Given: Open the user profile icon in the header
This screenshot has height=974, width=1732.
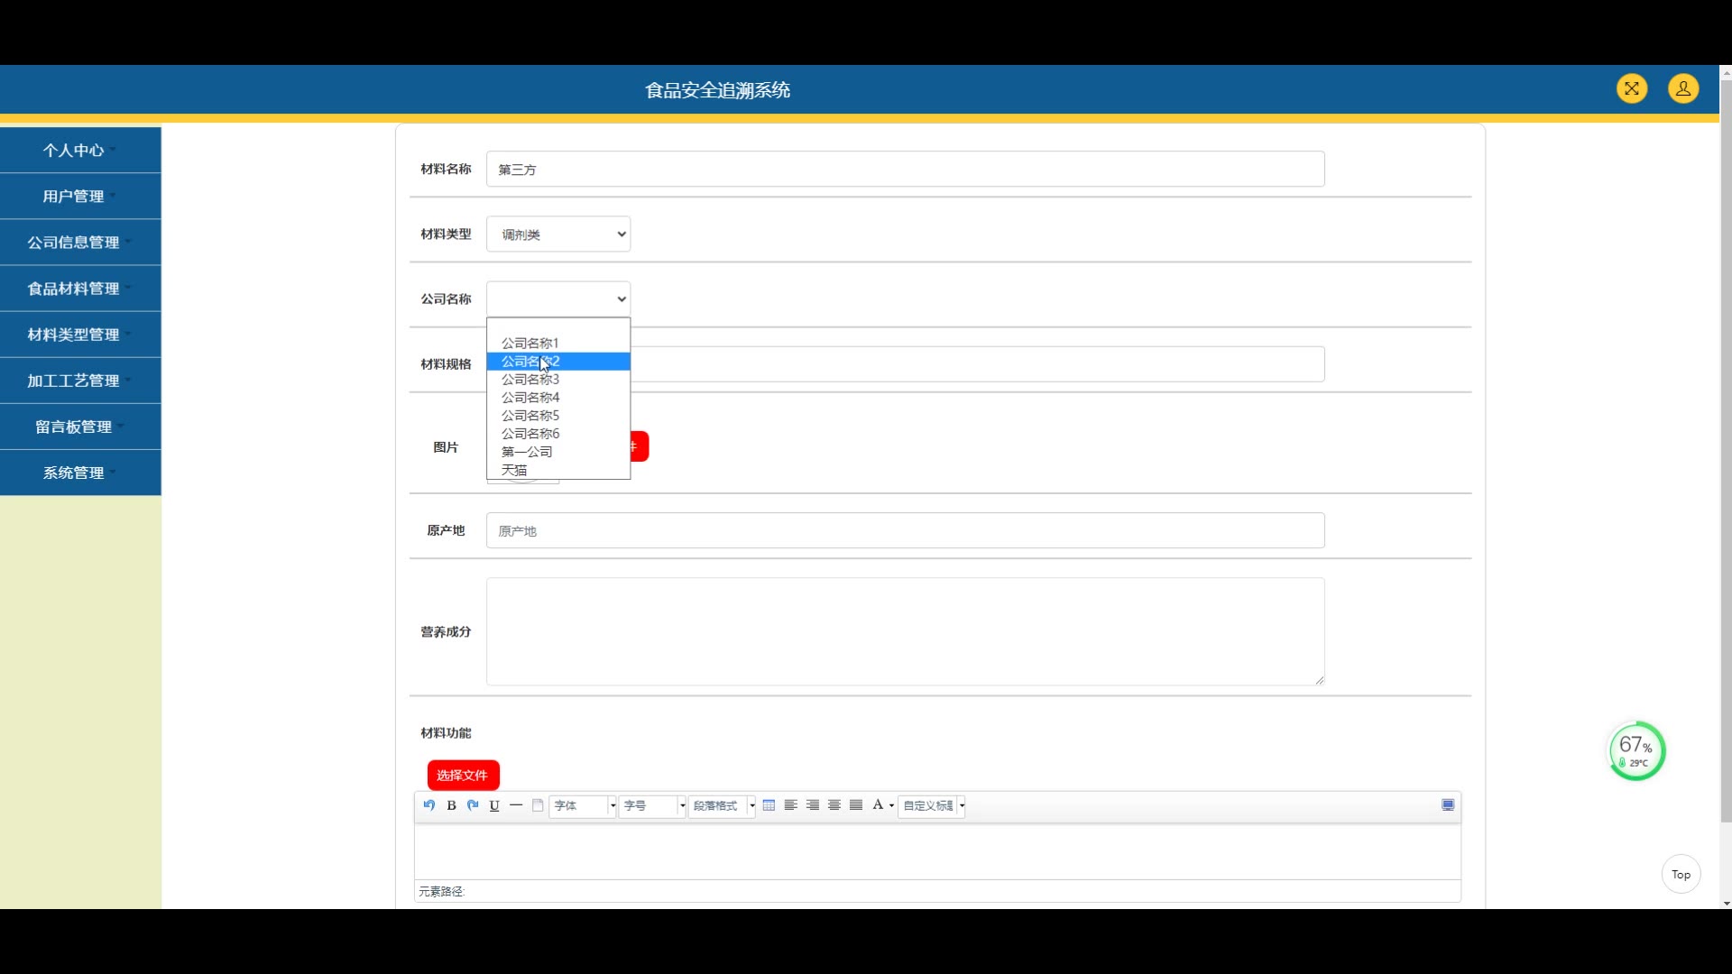Looking at the screenshot, I should pos(1683,88).
